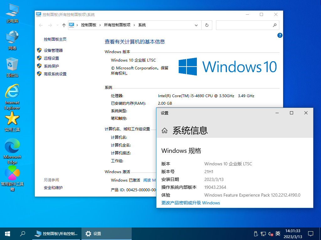Expand the chevron after 控制面板 breadcrumb
321x240 pixels.
coord(100,25)
